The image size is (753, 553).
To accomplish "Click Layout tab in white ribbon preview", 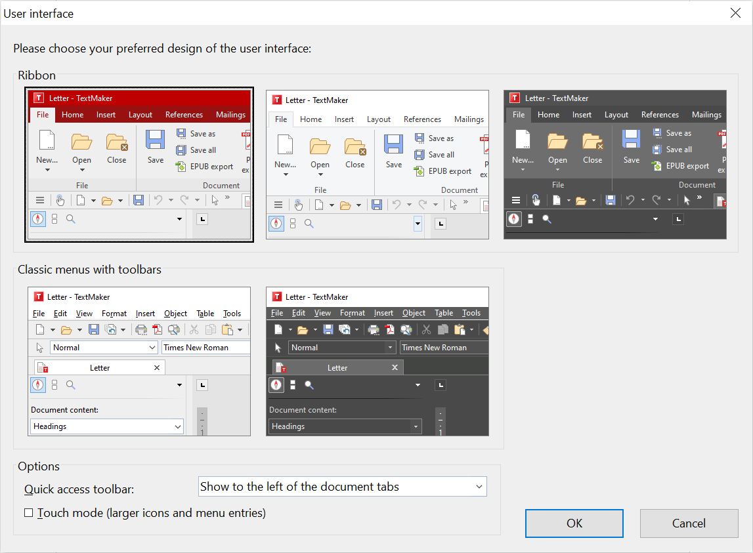I will (x=378, y=119).
